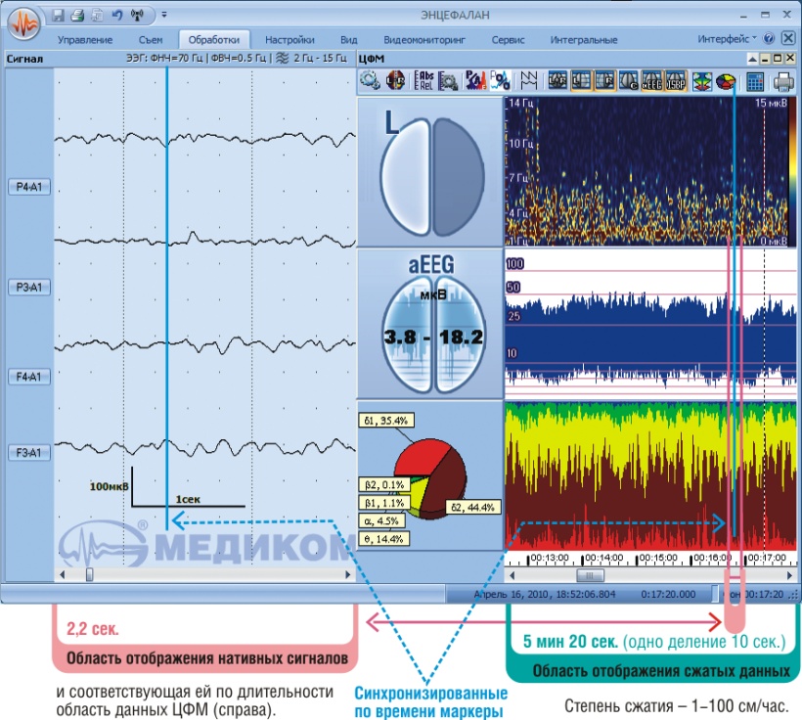Click the 00:13:00 mark on timeline
The height and width of the screenshot is (720, 802).
tap(550, 558)
